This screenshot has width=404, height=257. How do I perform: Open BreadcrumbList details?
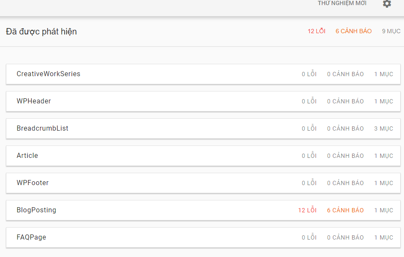(203, 128)
